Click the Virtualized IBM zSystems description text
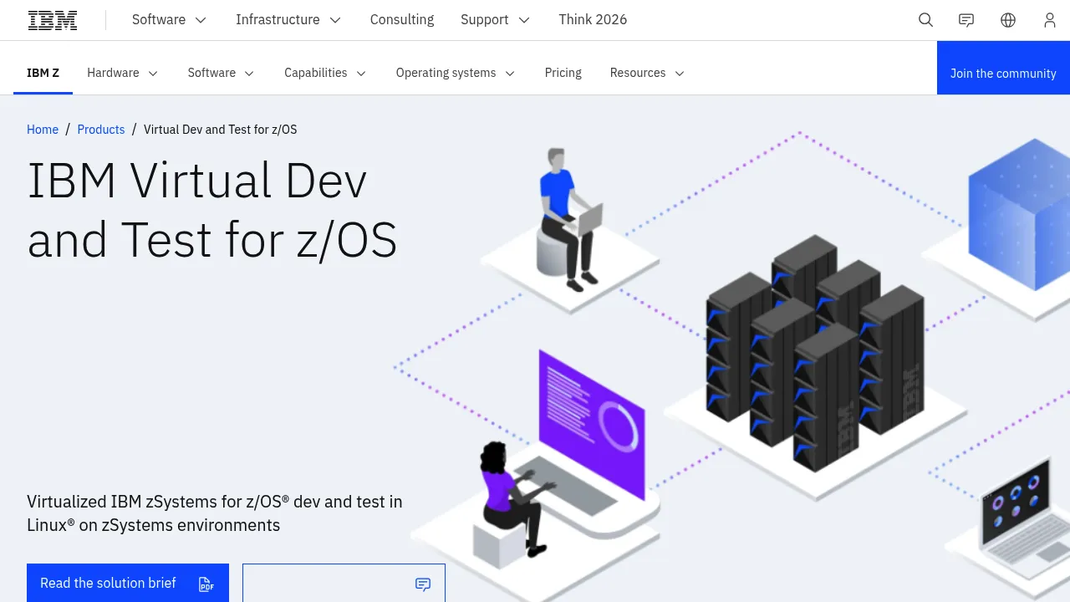The image size is (1070, 602). [215, 513]
